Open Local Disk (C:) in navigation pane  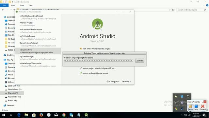[12, 86]
